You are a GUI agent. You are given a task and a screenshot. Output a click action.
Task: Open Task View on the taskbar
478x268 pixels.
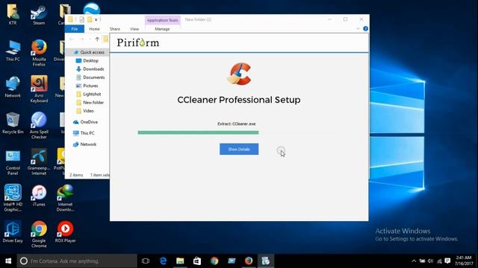146,261
